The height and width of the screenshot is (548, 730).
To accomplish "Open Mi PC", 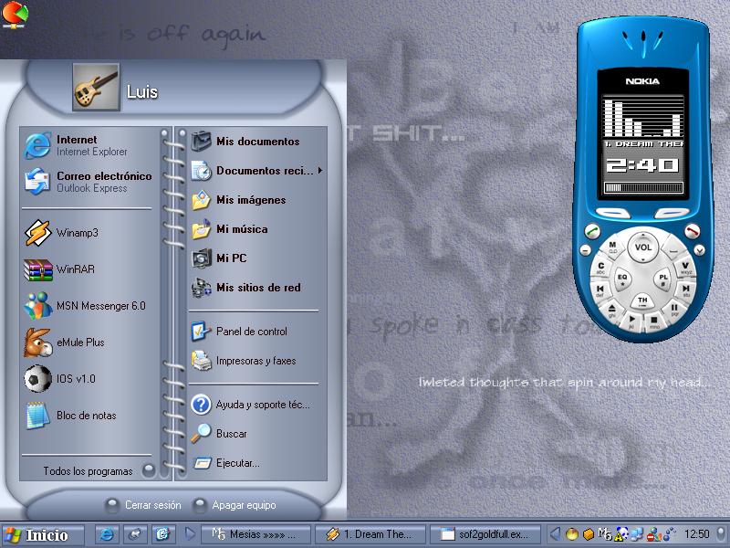I will 255,258.
